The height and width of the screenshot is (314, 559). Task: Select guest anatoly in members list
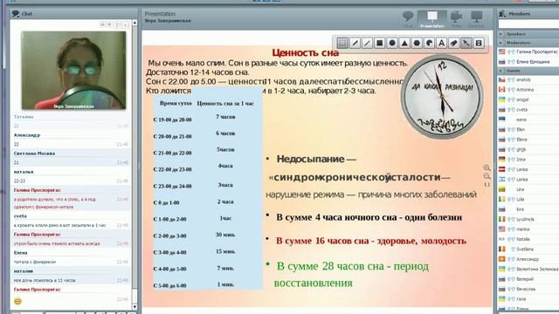[x=528, y=79]
